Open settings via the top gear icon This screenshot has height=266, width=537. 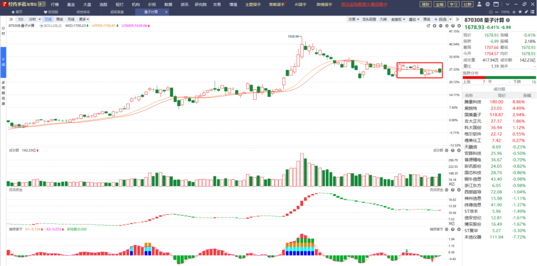click(488, 4)
